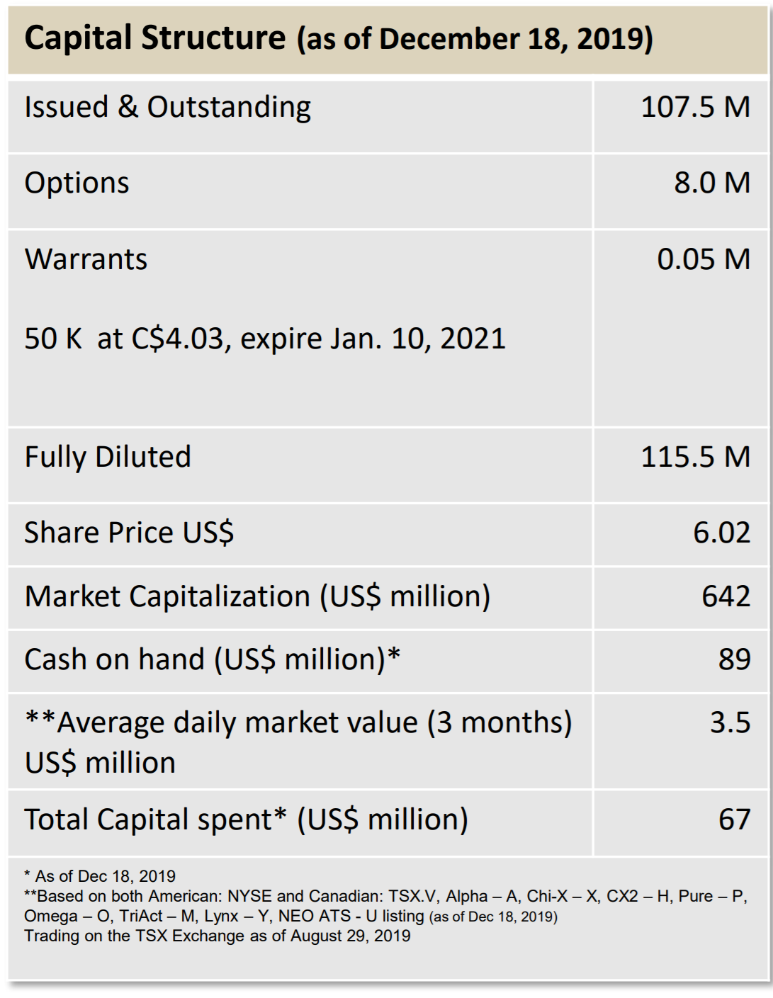Click the TSX Exchange trading footnote

(x=217, y=936)
